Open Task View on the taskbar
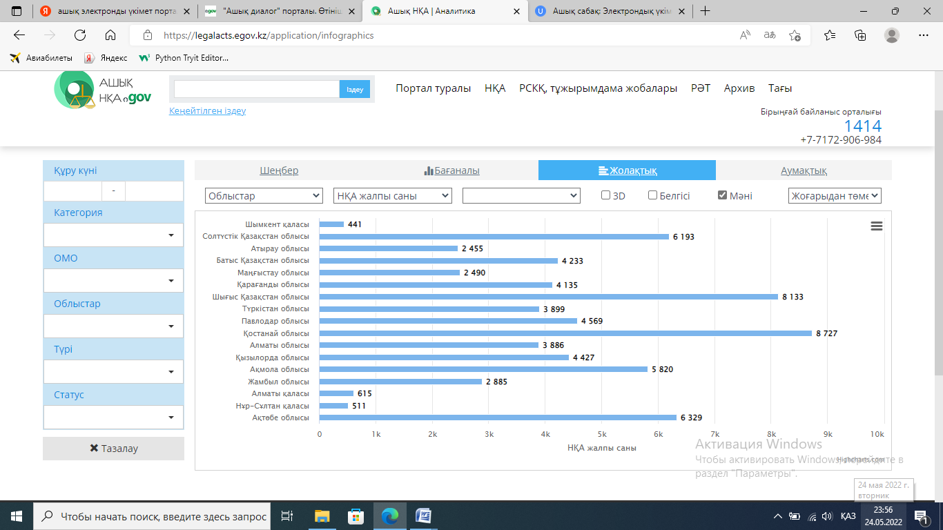The height and width of the screenshot is (530, 943). (x=288, y=516)
